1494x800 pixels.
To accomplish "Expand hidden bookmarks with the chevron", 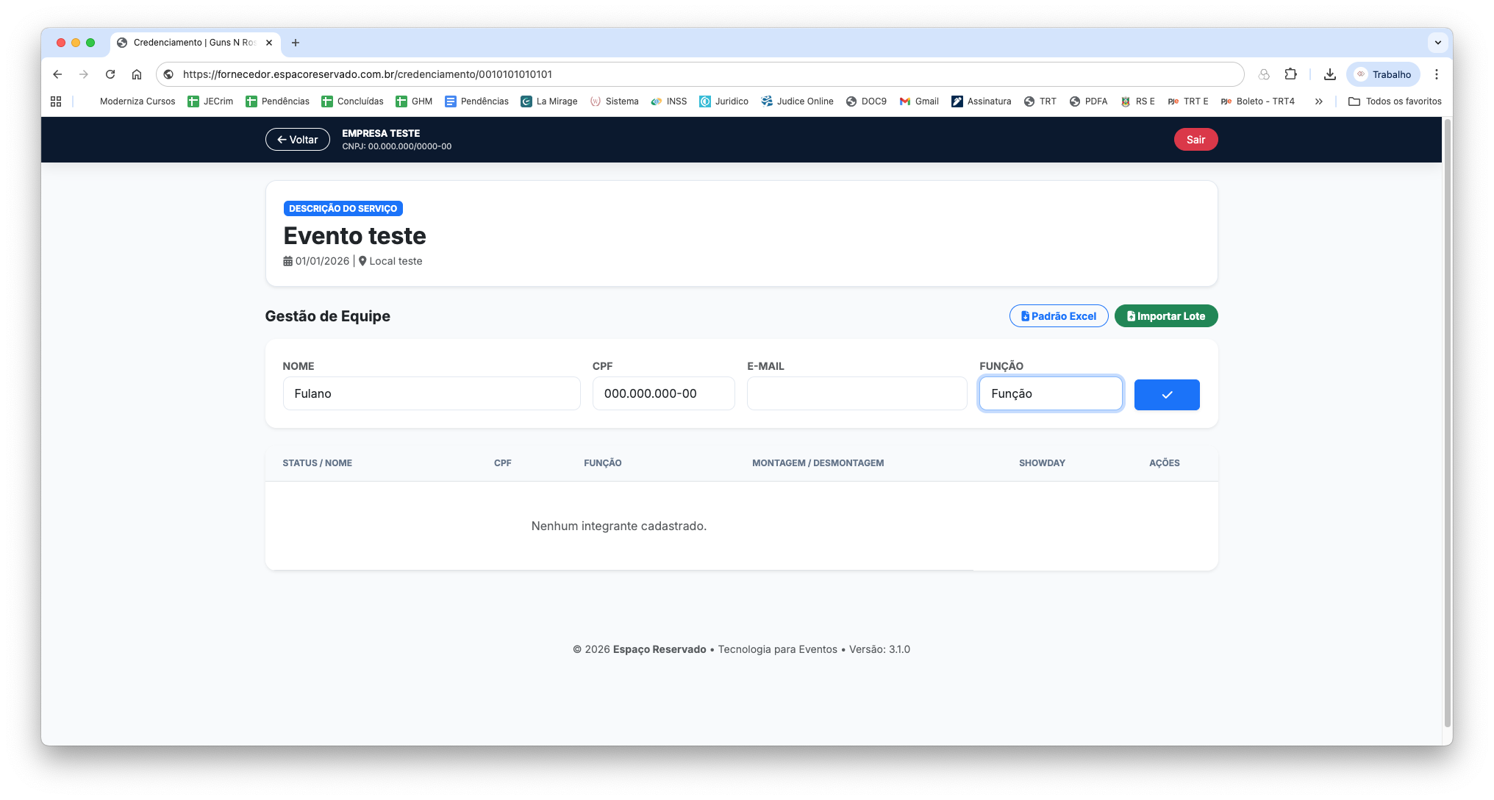I will [x=1319, y=101].
